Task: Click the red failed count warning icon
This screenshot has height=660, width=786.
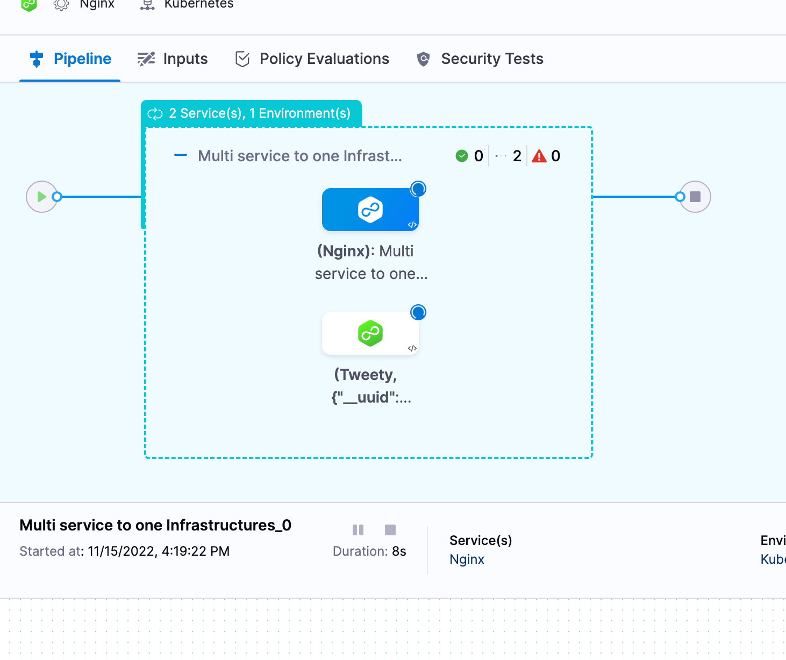Action: point(539,156)
